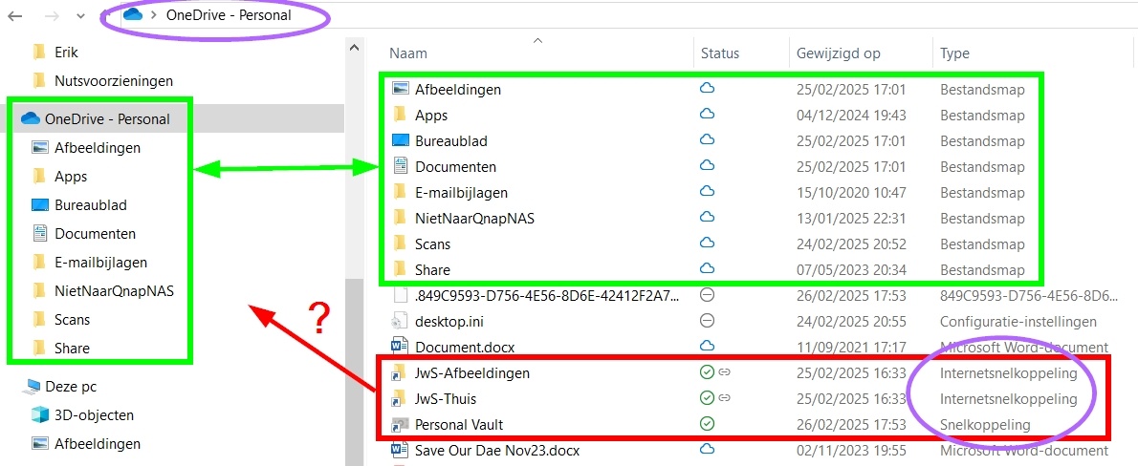
Task: Select the Save Our Dae Nov23.docx icon
Action: tap(399, 450)
